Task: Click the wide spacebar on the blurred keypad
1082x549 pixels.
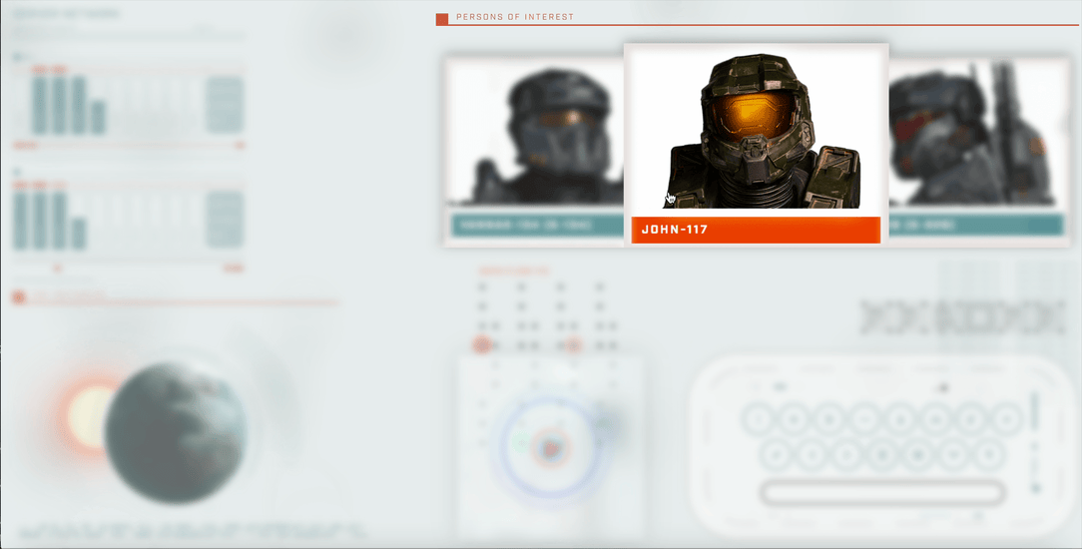Action: (882, 493)
